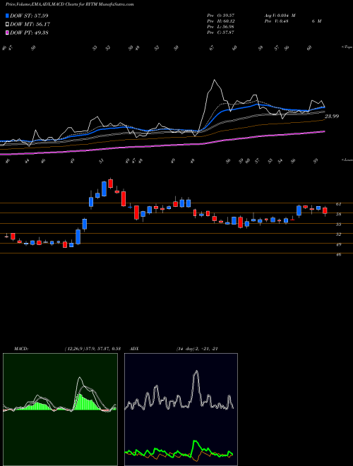353x466 pixels.
Task: Click the 58 price axis label
Action: [x=338, y=214]
